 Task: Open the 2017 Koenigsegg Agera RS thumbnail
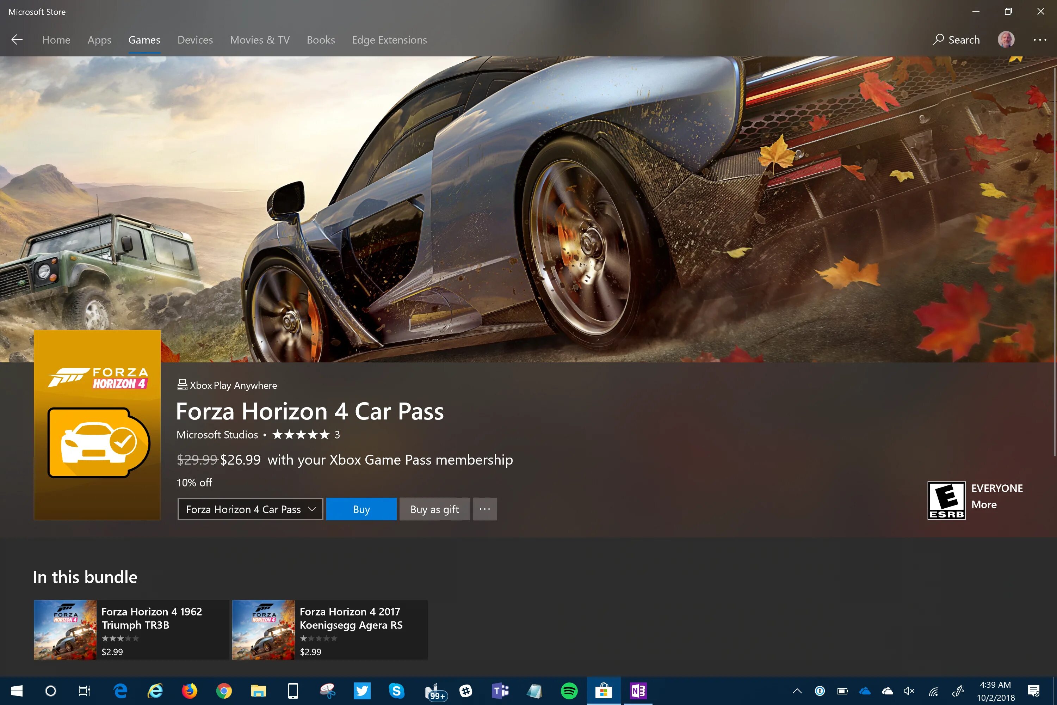[x=263, y=630]
